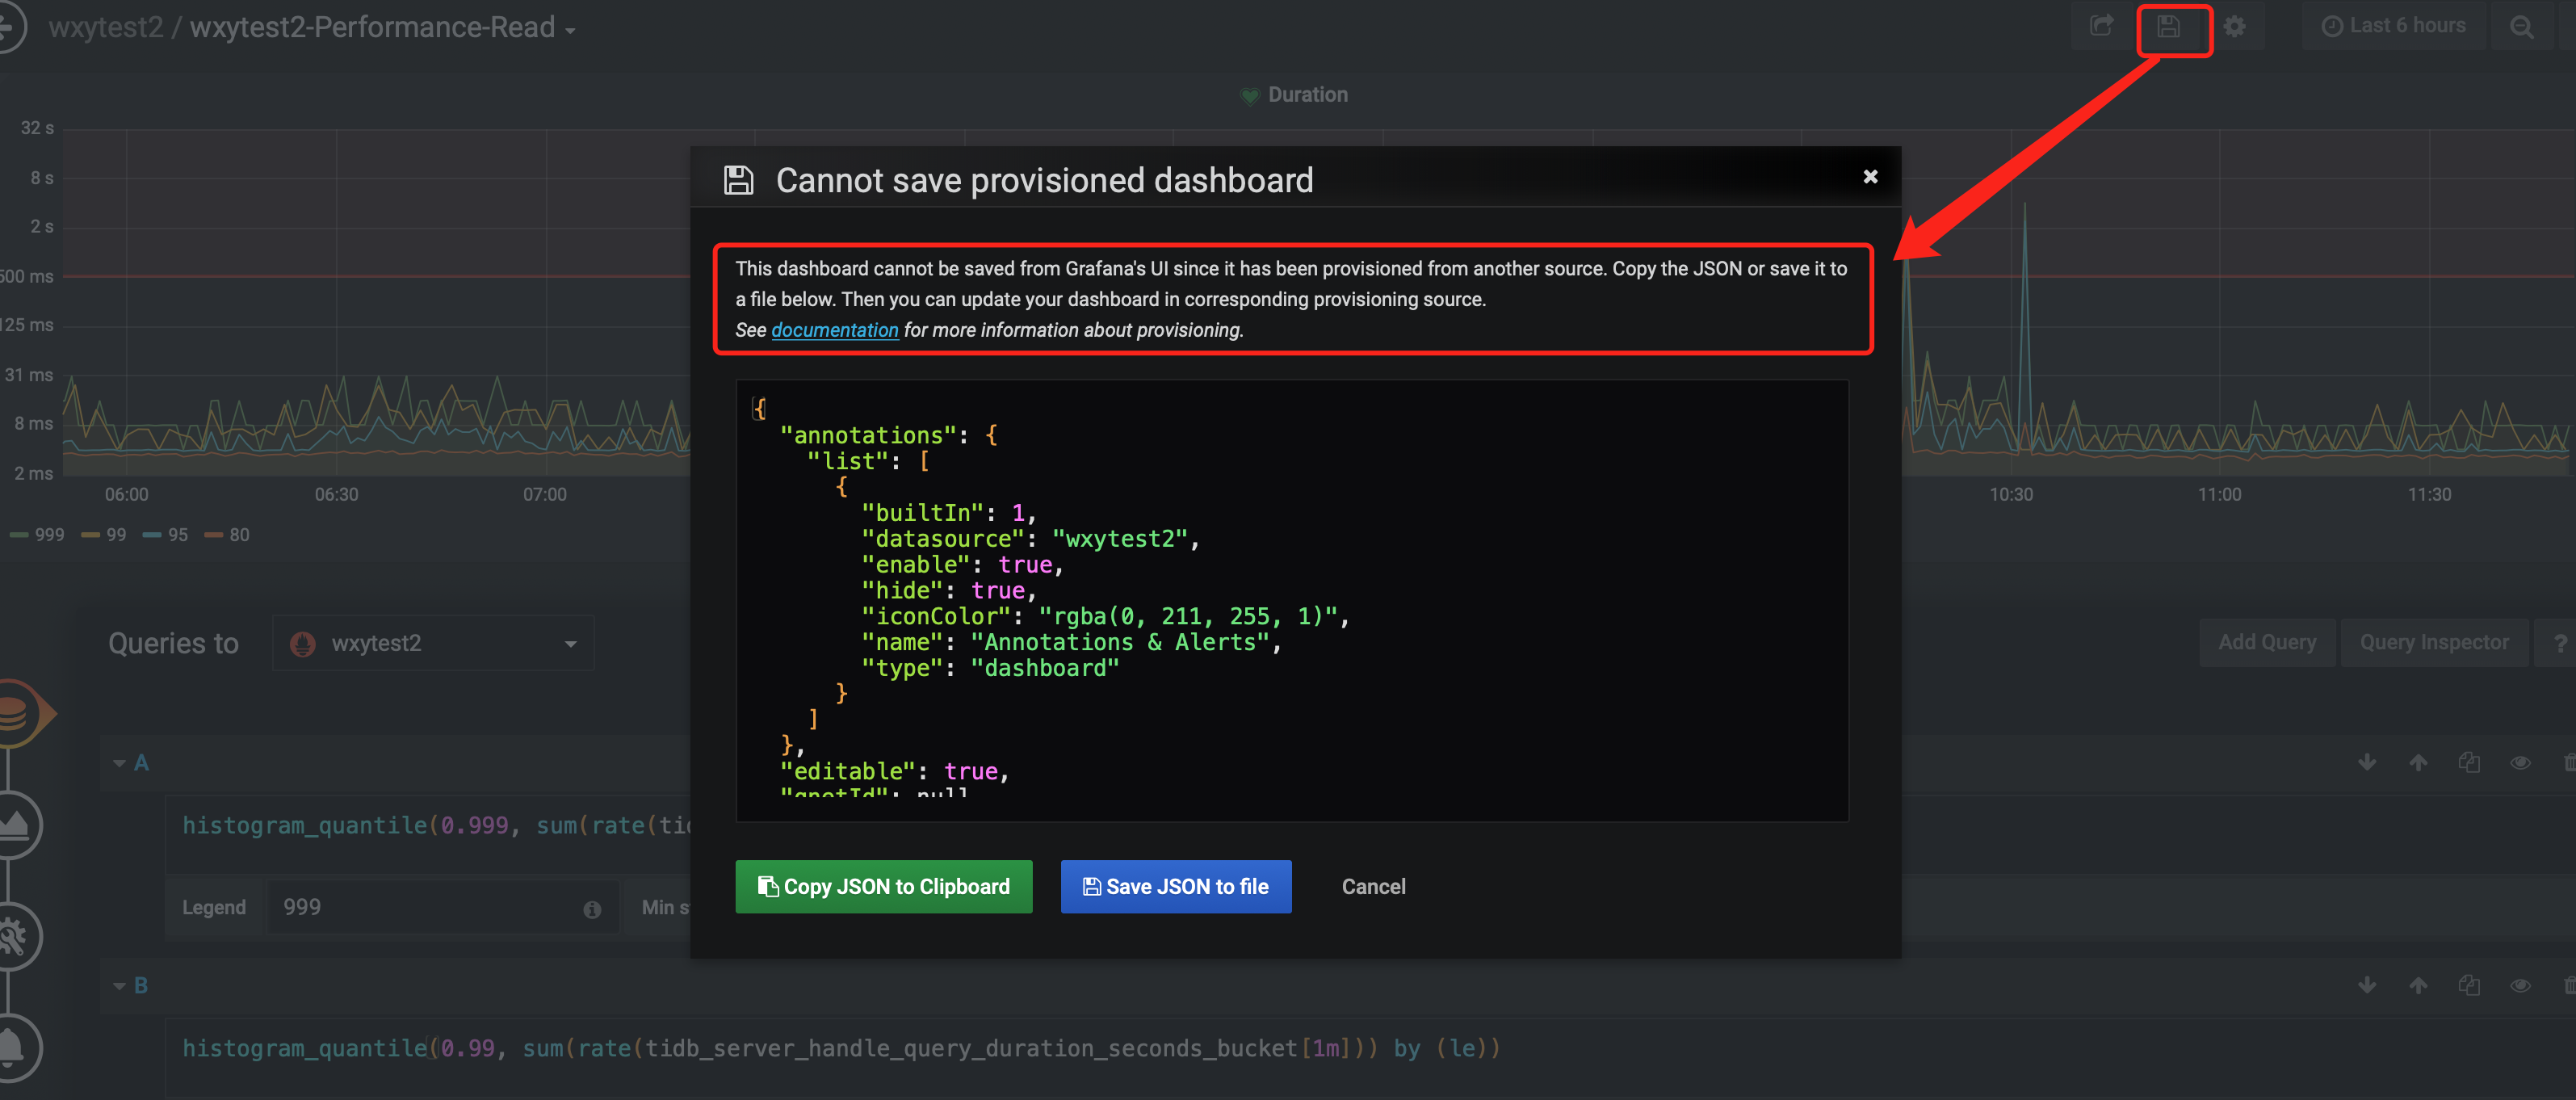Click the "hide": true JSON line
The image size is (2576, 1100).
click(x=948, y=590)
